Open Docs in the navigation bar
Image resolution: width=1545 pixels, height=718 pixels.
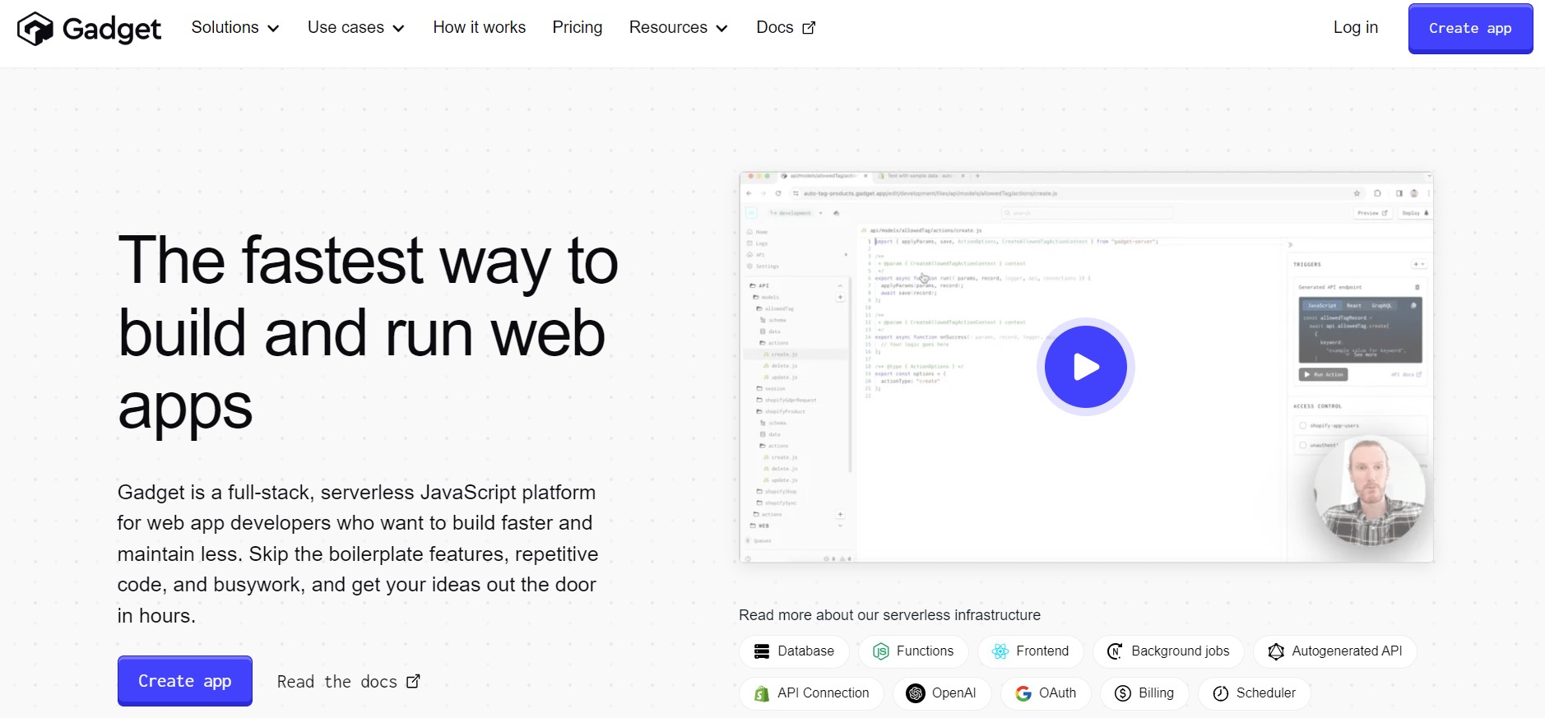[786, 27]
